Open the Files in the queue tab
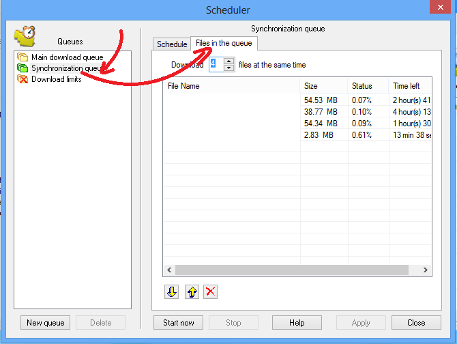The width and height of the screenshot is (457, 344). click(x=224, y=43)
